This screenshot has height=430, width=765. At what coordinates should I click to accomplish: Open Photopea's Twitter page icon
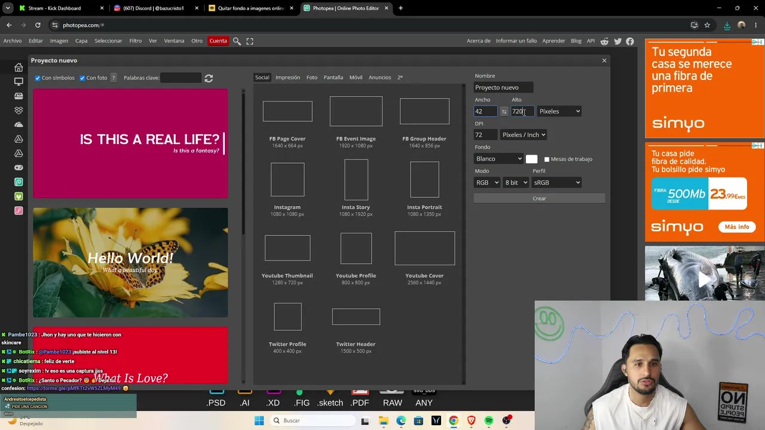(x=617, y=41)
